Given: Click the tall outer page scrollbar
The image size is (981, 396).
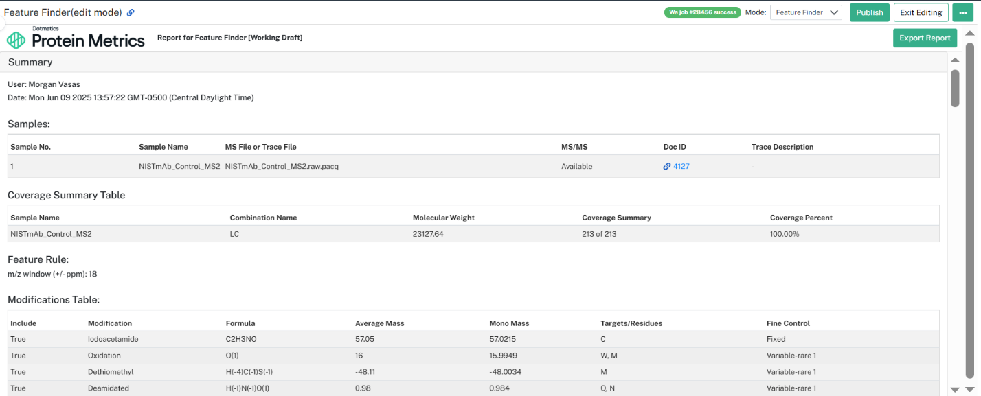Looking at the screenshot, I should coord(969,209).
